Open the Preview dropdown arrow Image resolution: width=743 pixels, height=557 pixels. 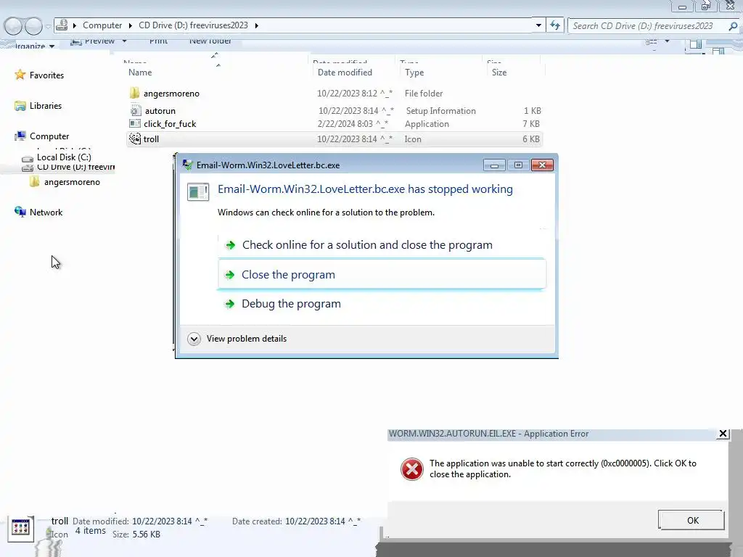124,41
